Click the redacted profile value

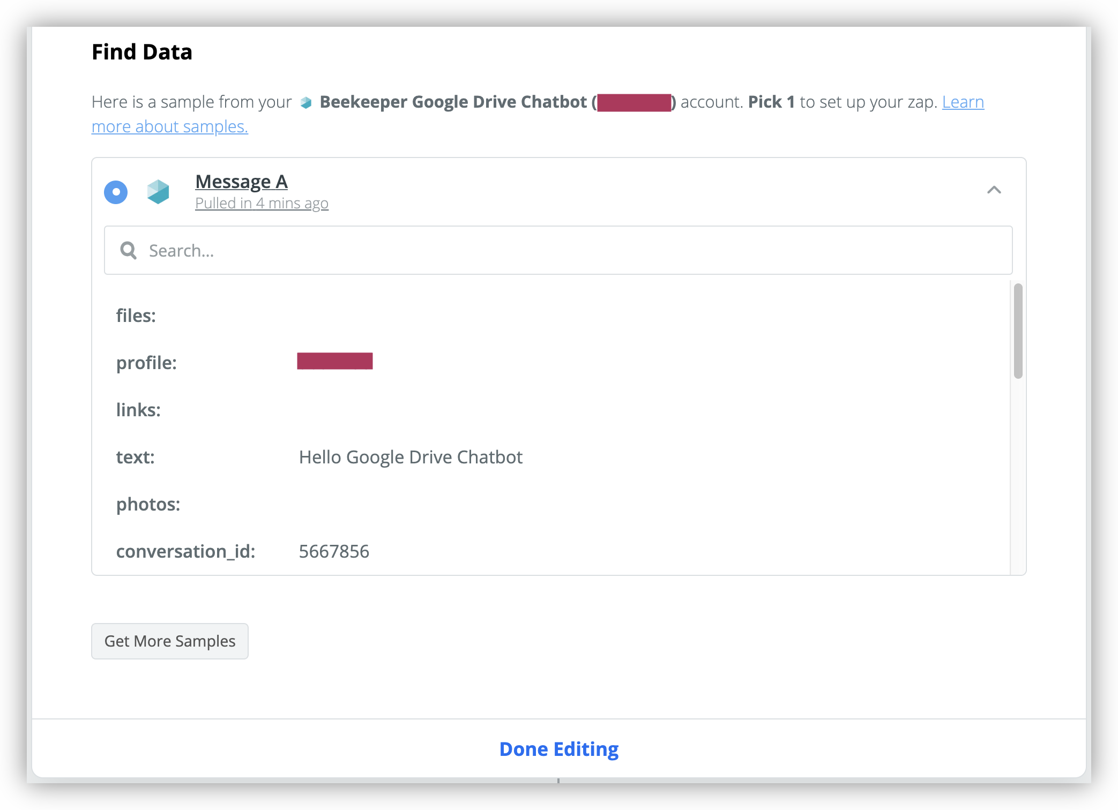(335, 361)
